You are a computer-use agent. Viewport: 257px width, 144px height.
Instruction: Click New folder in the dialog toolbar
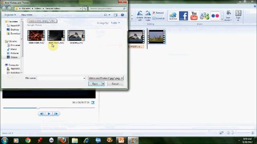click(x=27, y=15)
